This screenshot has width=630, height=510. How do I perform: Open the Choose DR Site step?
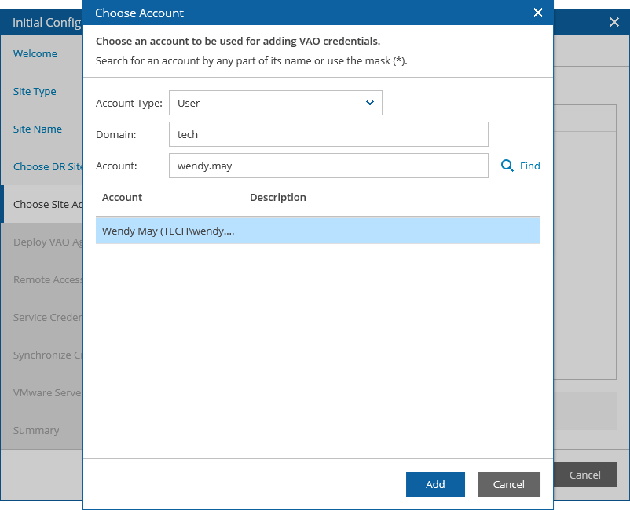pos(48,167)
